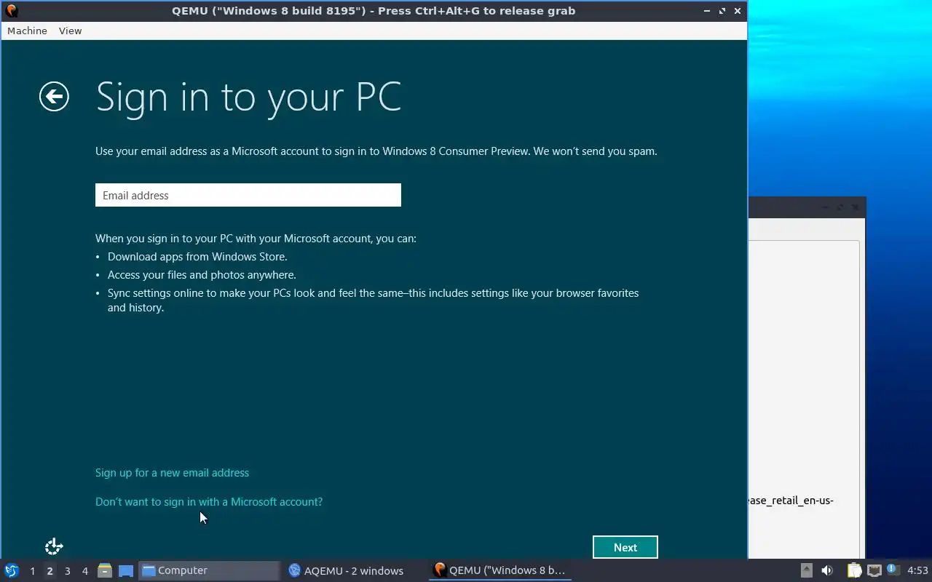Click Access your files and photos anywhere text
The image size is (932, 582).
tap(202, 275)
